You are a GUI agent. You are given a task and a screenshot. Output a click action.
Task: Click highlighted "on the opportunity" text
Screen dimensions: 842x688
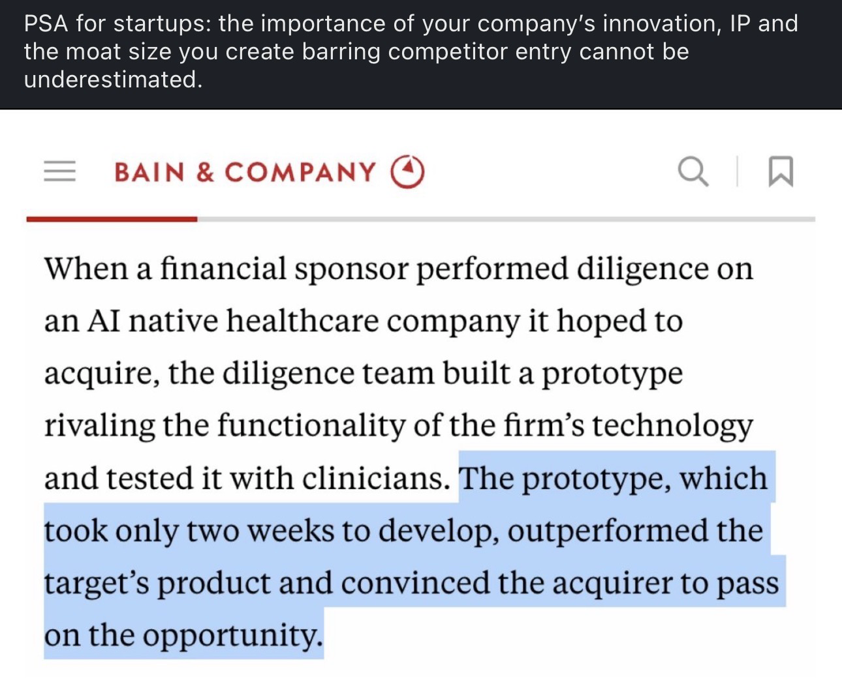(183, 635)
